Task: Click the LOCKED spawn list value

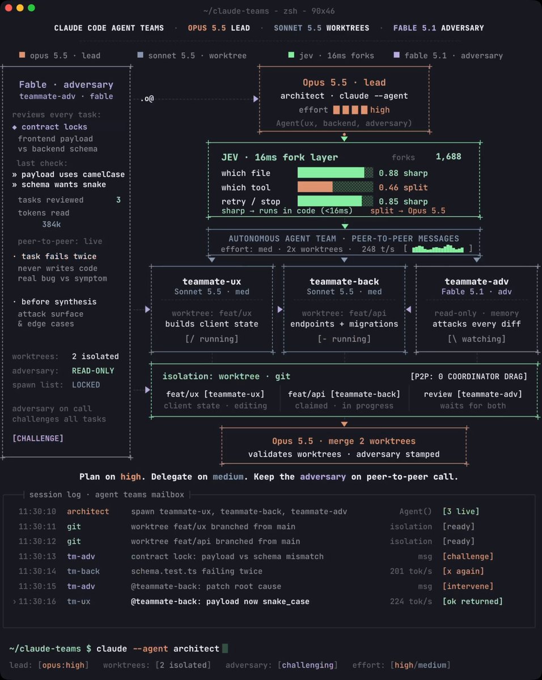Action: 86,385
